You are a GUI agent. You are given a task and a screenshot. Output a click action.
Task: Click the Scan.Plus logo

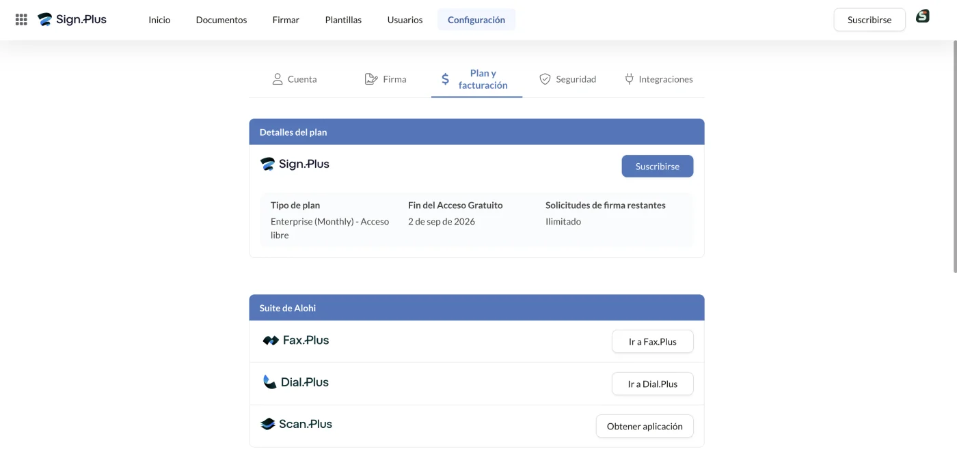pos(296,424)
